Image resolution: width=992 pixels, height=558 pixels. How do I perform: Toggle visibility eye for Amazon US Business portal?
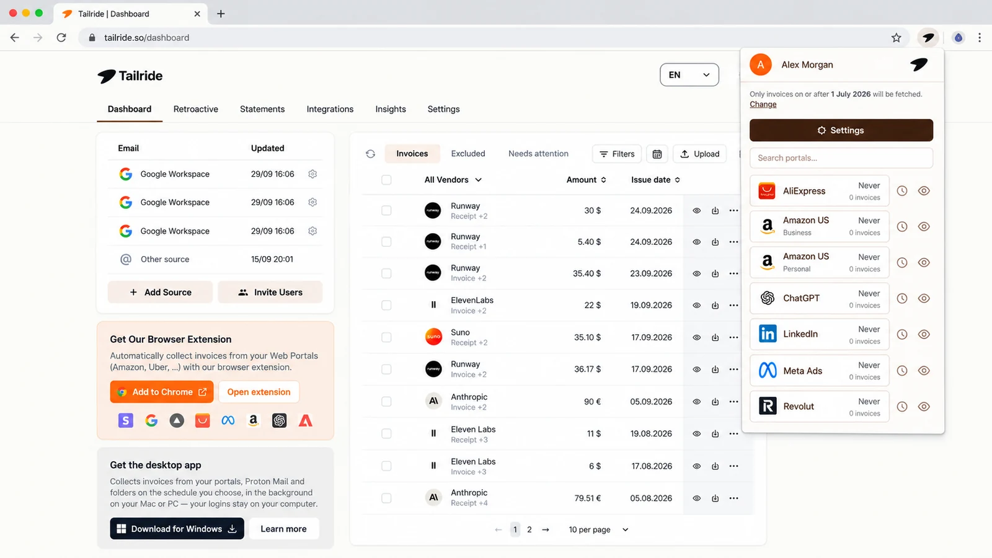click(924, 227)
